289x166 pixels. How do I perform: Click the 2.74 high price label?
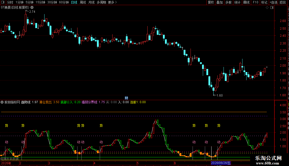coord(32,11)
